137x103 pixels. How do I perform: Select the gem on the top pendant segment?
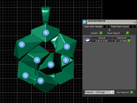(46, 33)
